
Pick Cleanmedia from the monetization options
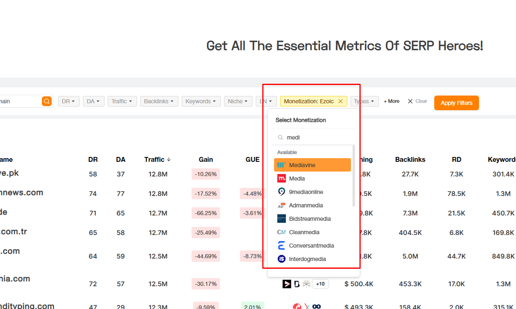pyautogui.click(x=312, y=232)
